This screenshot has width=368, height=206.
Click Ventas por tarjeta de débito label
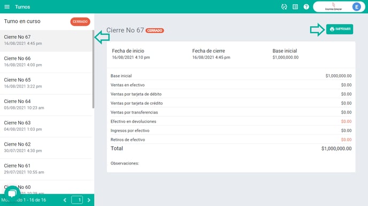136,94
